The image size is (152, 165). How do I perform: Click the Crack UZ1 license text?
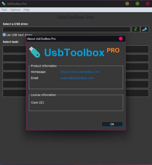point(37,103)
